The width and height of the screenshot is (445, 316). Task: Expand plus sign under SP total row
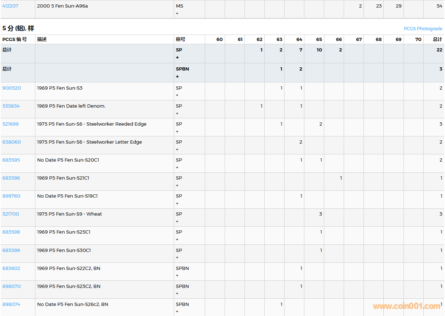[x=177, y=58]
